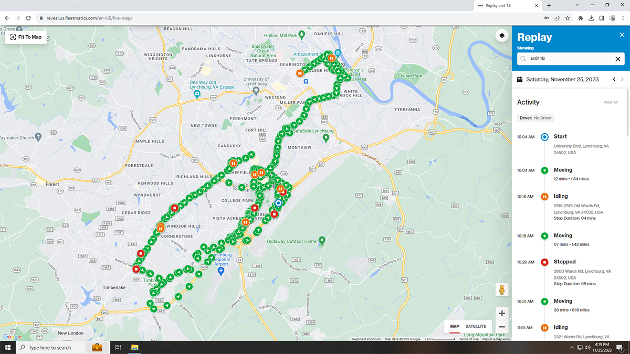Zoom out using the map minus button
Viewport: 630px width, 354px height.
pyautogui.click(x=502, y=327)
